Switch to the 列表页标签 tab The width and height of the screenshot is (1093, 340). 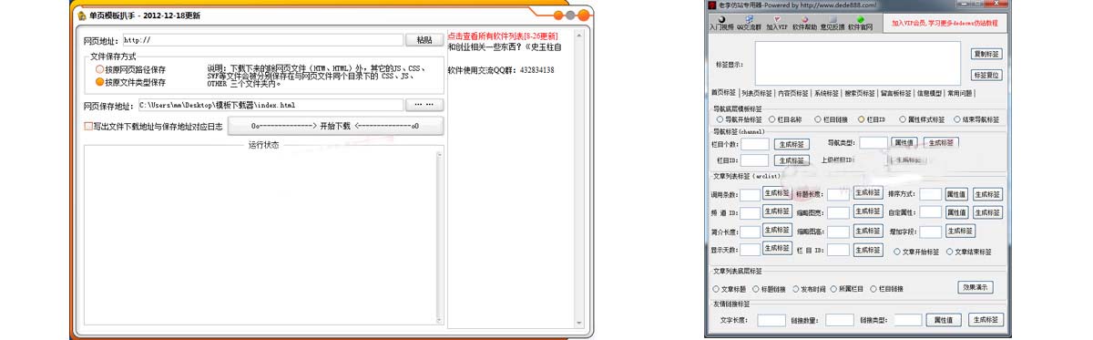pos(757,93)
